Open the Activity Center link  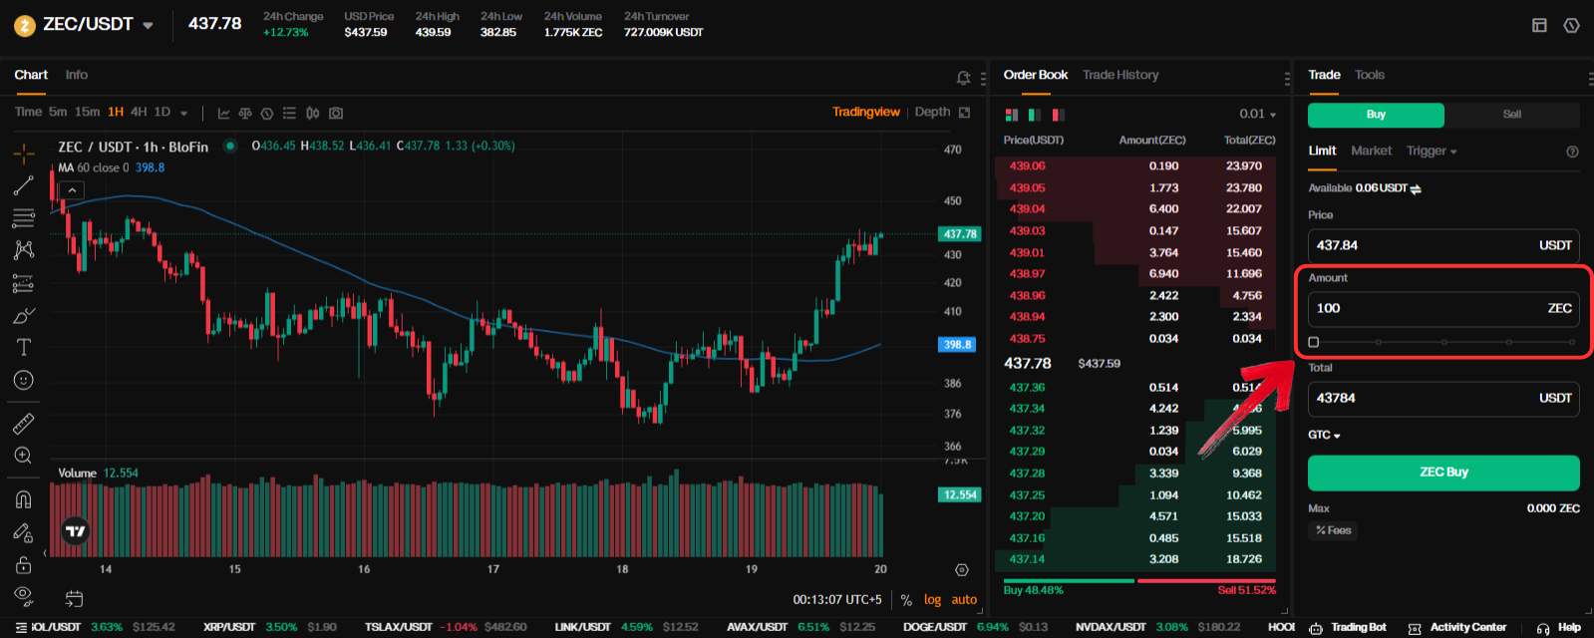coord(1456,628)
